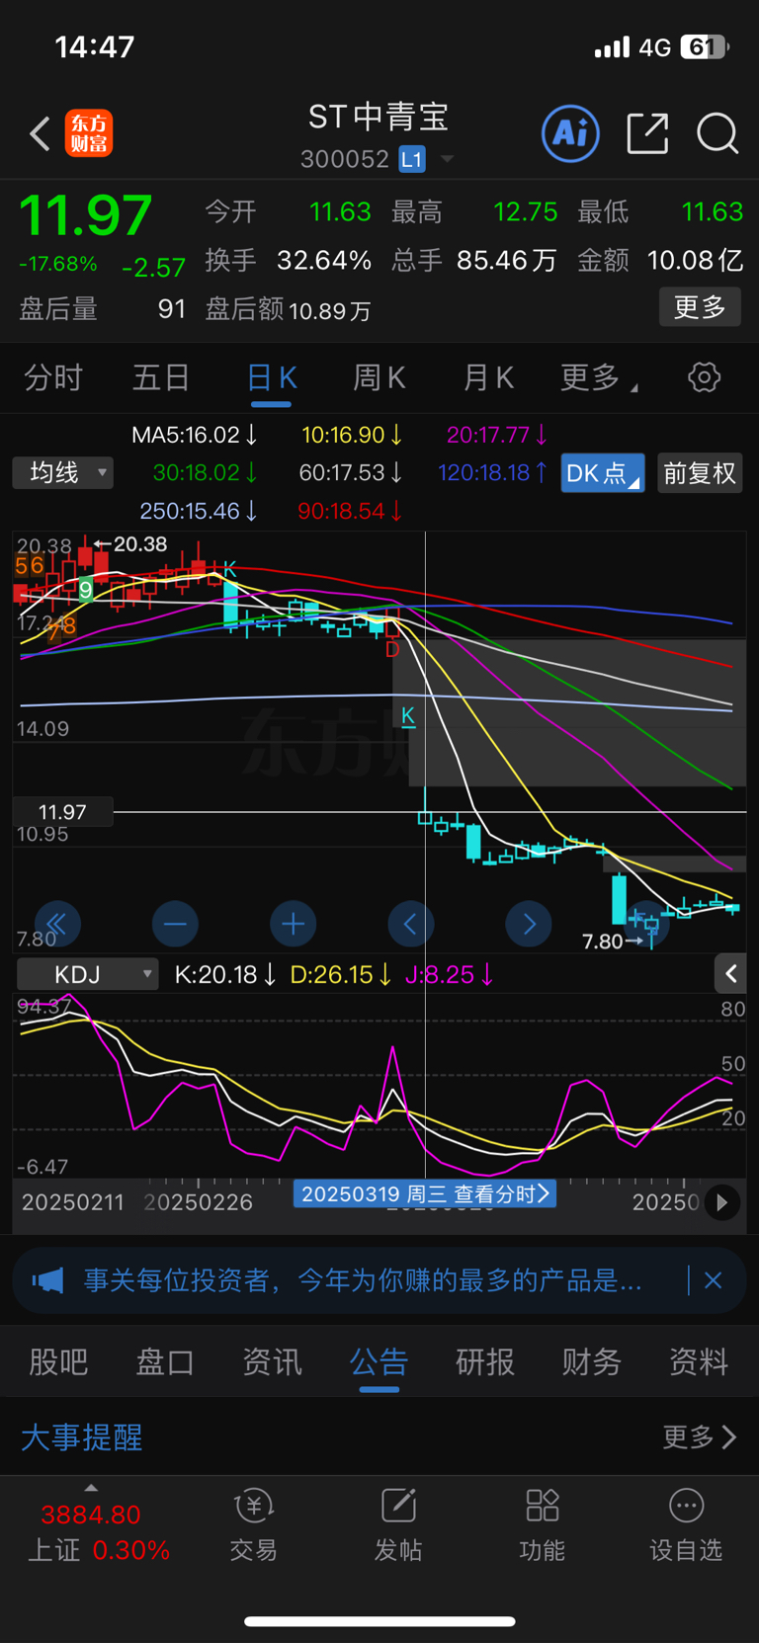Viewport: 759px width, 1643px height.
Task: Tap 60:17.53 MA value
Action: tap(351, 473)
